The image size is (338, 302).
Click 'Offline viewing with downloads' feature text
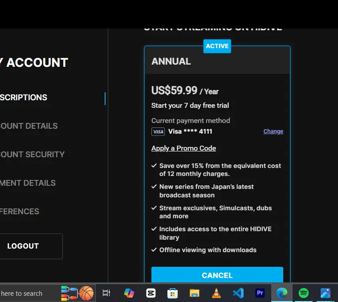coord(208,250)
